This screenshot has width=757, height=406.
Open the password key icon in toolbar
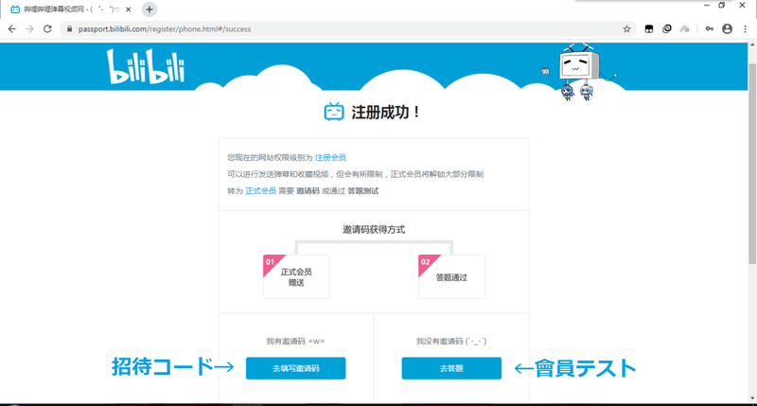[709, 29]
